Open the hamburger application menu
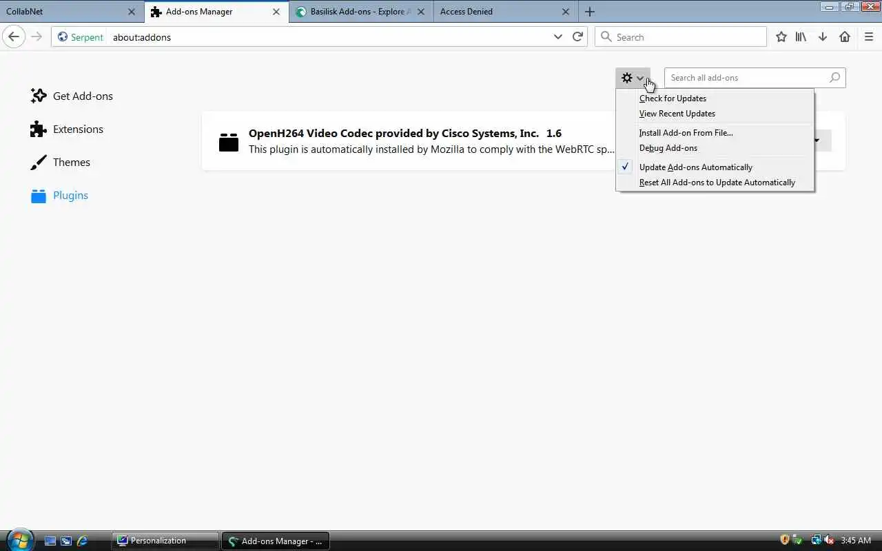 coord(869,37)
